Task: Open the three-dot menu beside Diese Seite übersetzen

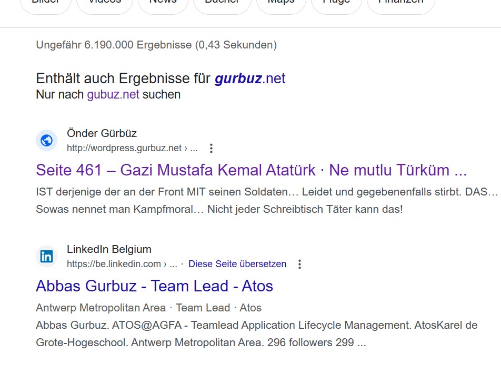Action: tap(300, 264)
